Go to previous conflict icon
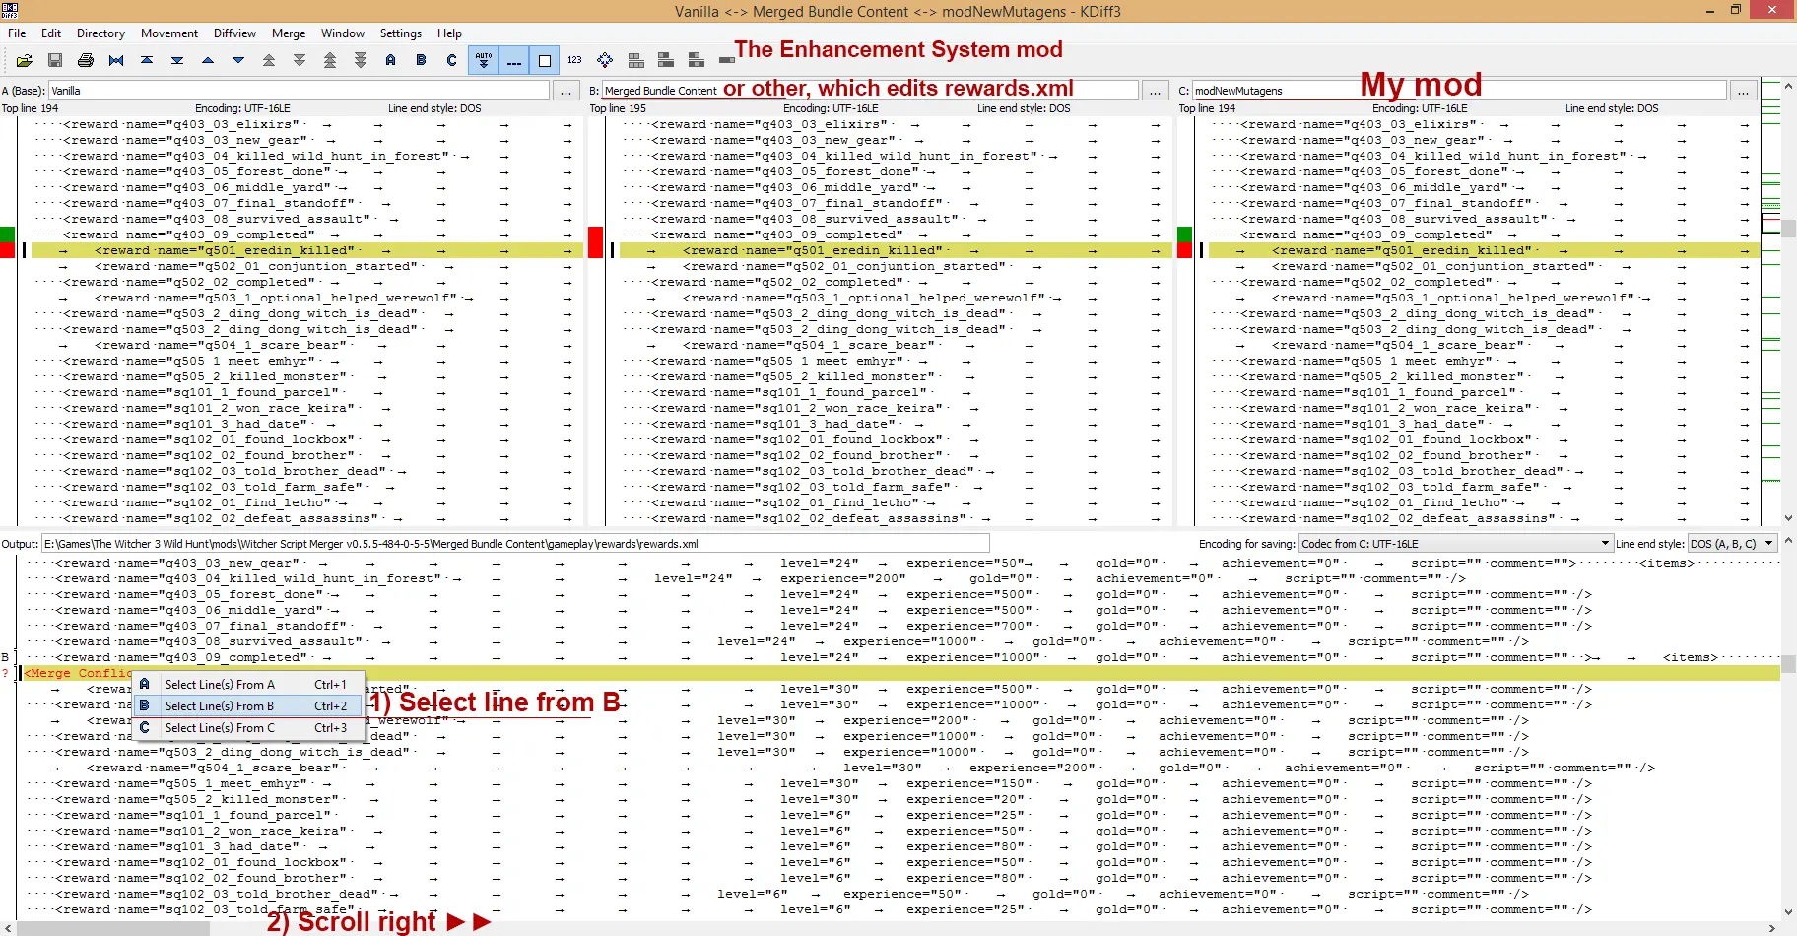This screenshot has height=936, width=1797. pyautogui.click(x=269, y=60)
